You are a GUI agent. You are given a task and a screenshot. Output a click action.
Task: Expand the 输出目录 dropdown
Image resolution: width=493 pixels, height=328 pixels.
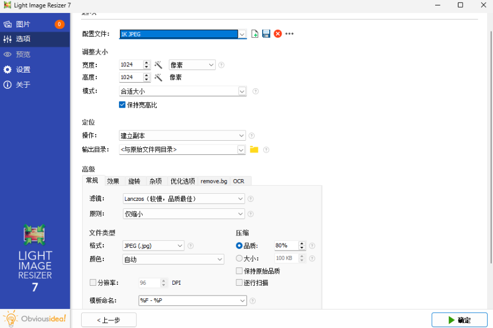241,150
